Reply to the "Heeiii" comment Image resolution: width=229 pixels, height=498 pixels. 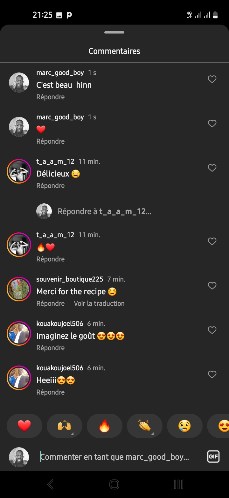point(51,392)
